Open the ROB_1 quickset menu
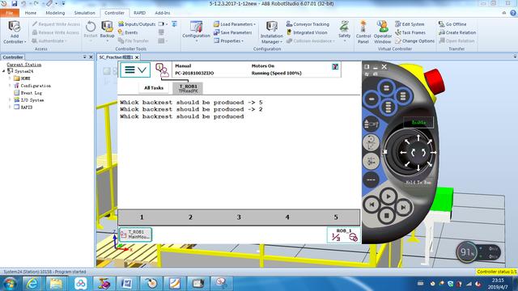Screen dimensions: 518x291 343,235
